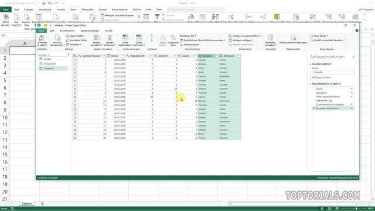The width and height of the screenshot is (375, 211).
Task: Open Vorname column filter dropdown
Action: point(217,56)
